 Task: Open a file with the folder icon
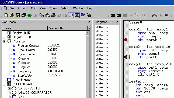click(x=12, y=15)
